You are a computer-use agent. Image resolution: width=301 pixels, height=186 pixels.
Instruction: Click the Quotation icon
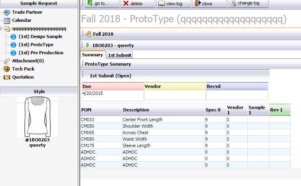7,77
